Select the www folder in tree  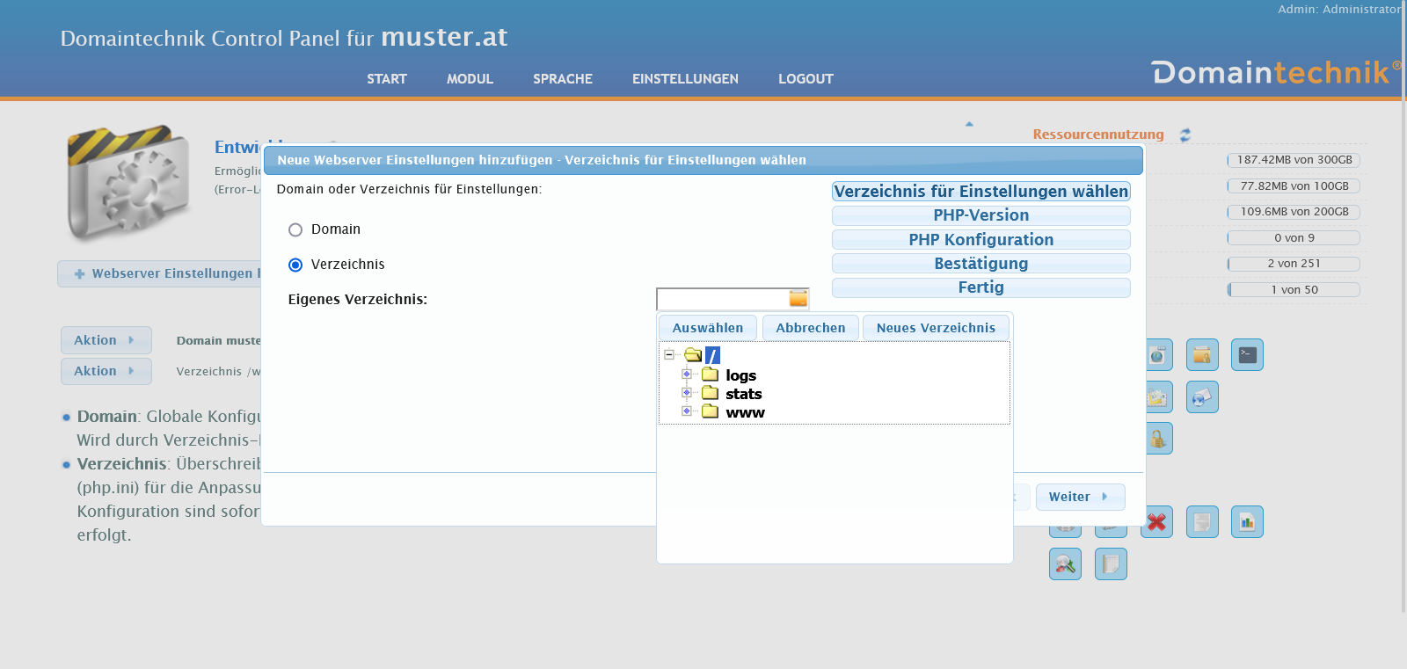[x=744, y=412]
